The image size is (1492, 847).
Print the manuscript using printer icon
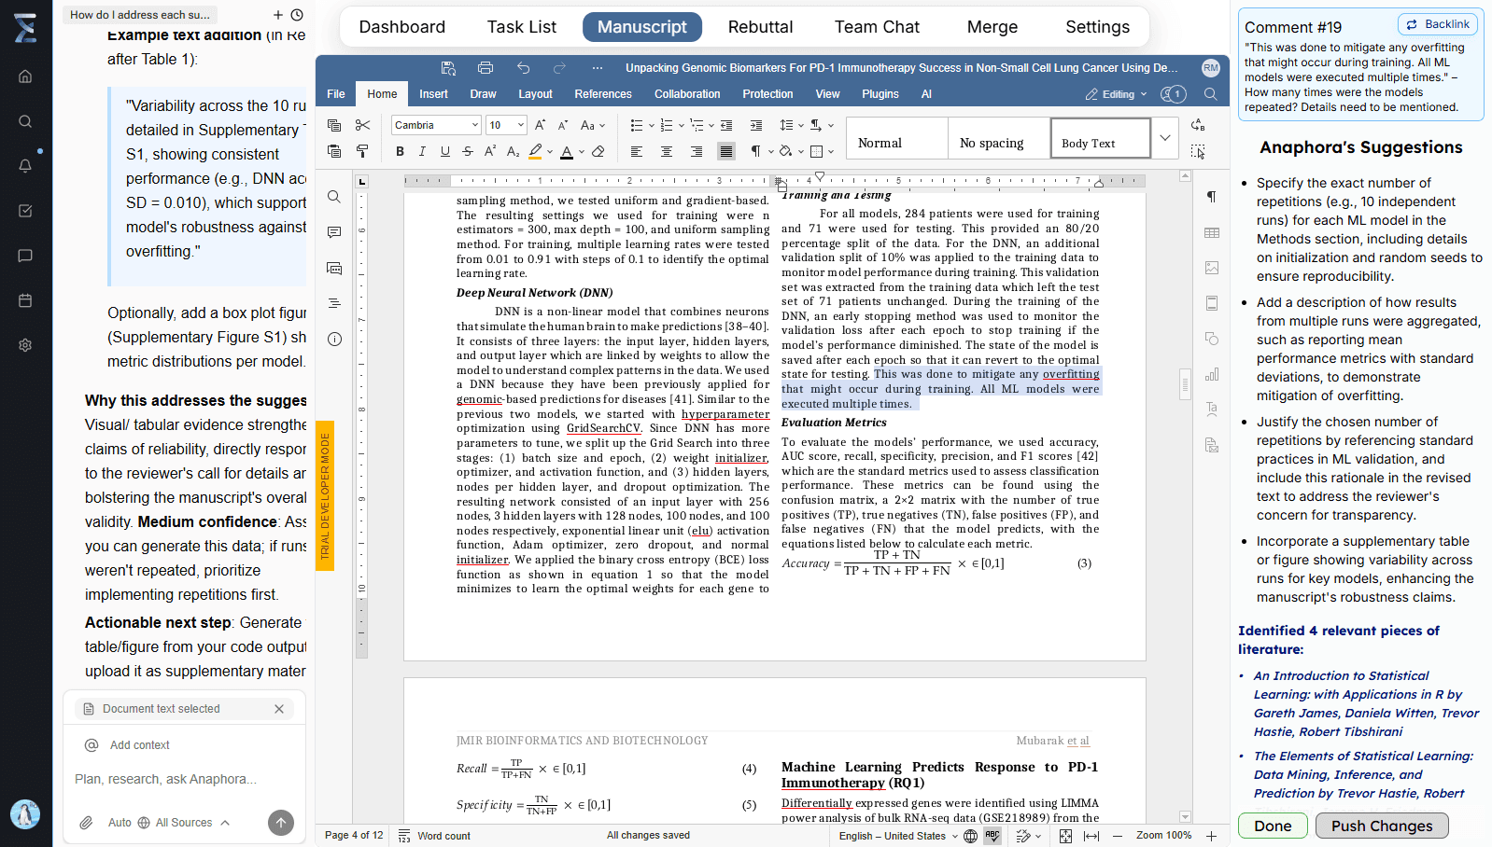click(x=486, y=68)
